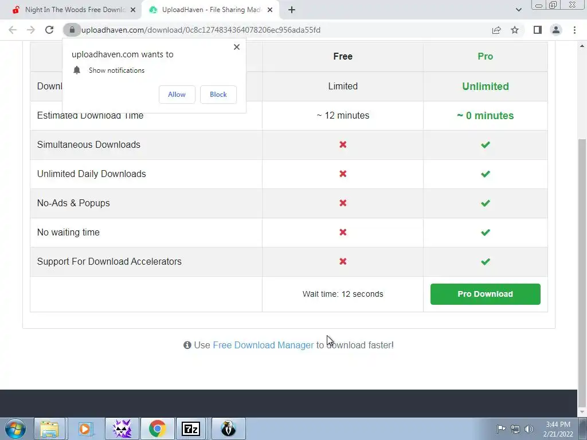
Task: Close the Night In The Woods tab
Action: pyautogui.click(x=133, y=10)
